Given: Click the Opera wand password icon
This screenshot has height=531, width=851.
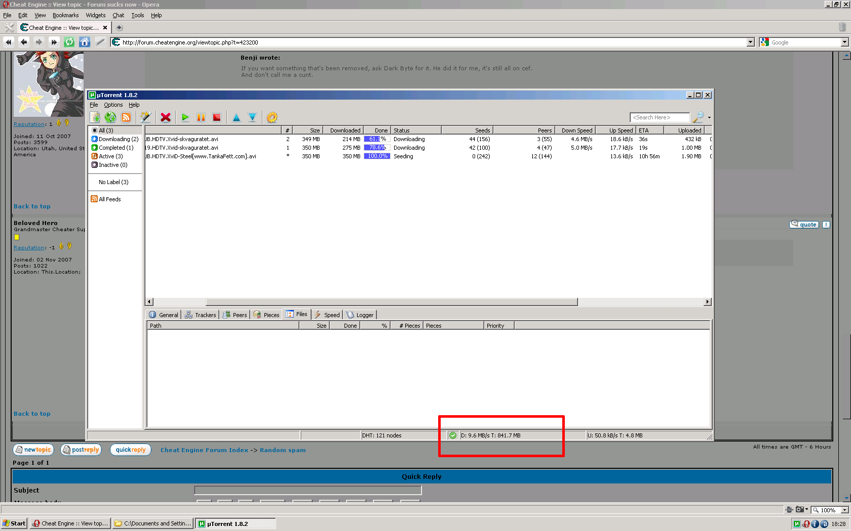Looking at the screenshot, I should (100, 42).
